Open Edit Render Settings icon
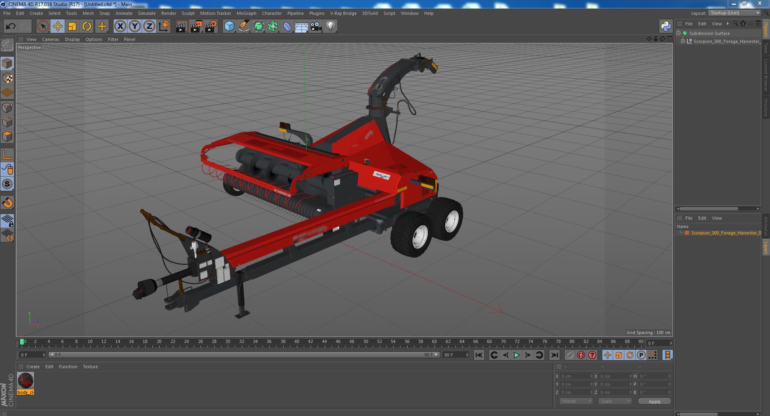The width and height of the screenshot is (770, 416). [211, 27]
